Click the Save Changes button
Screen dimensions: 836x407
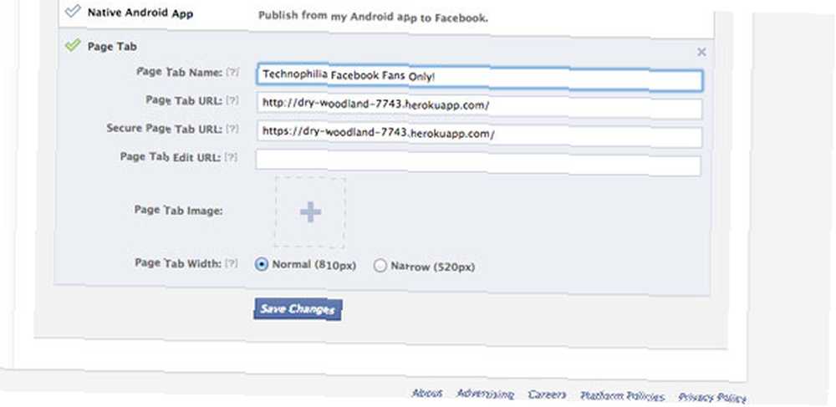298,309
